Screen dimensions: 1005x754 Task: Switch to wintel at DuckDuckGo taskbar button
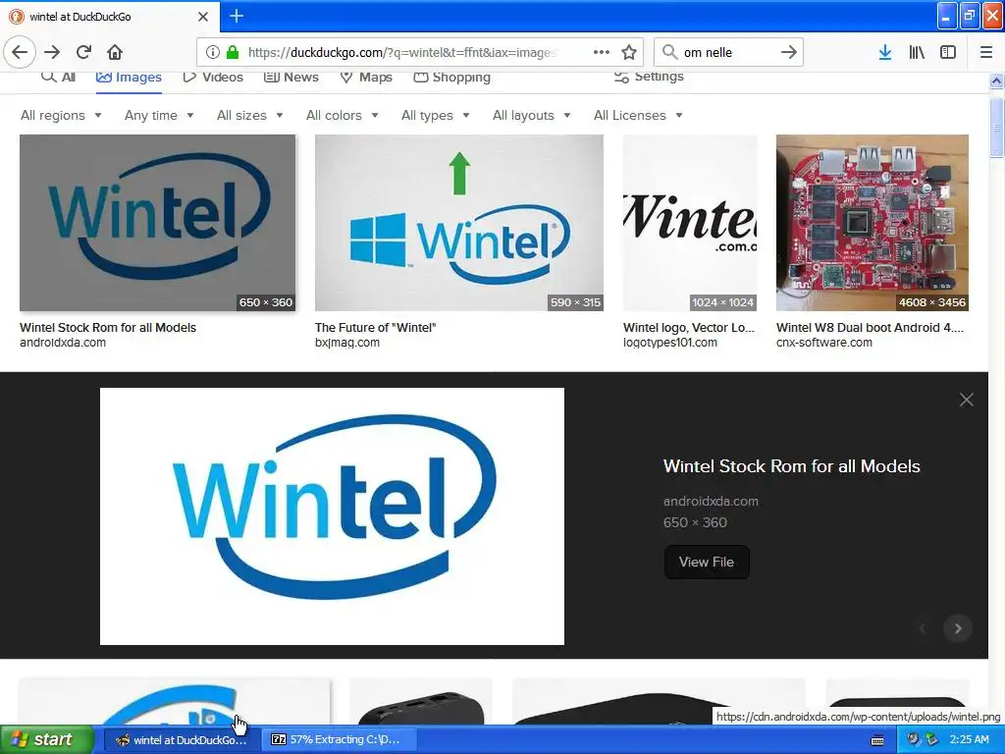coord(181,739)
